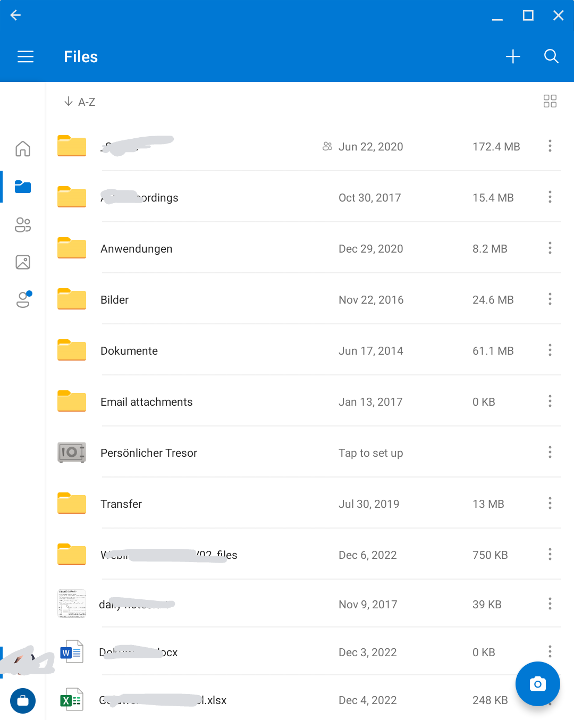
Task: Open account profile icon with notification dot
Action: tap(24, 299)
